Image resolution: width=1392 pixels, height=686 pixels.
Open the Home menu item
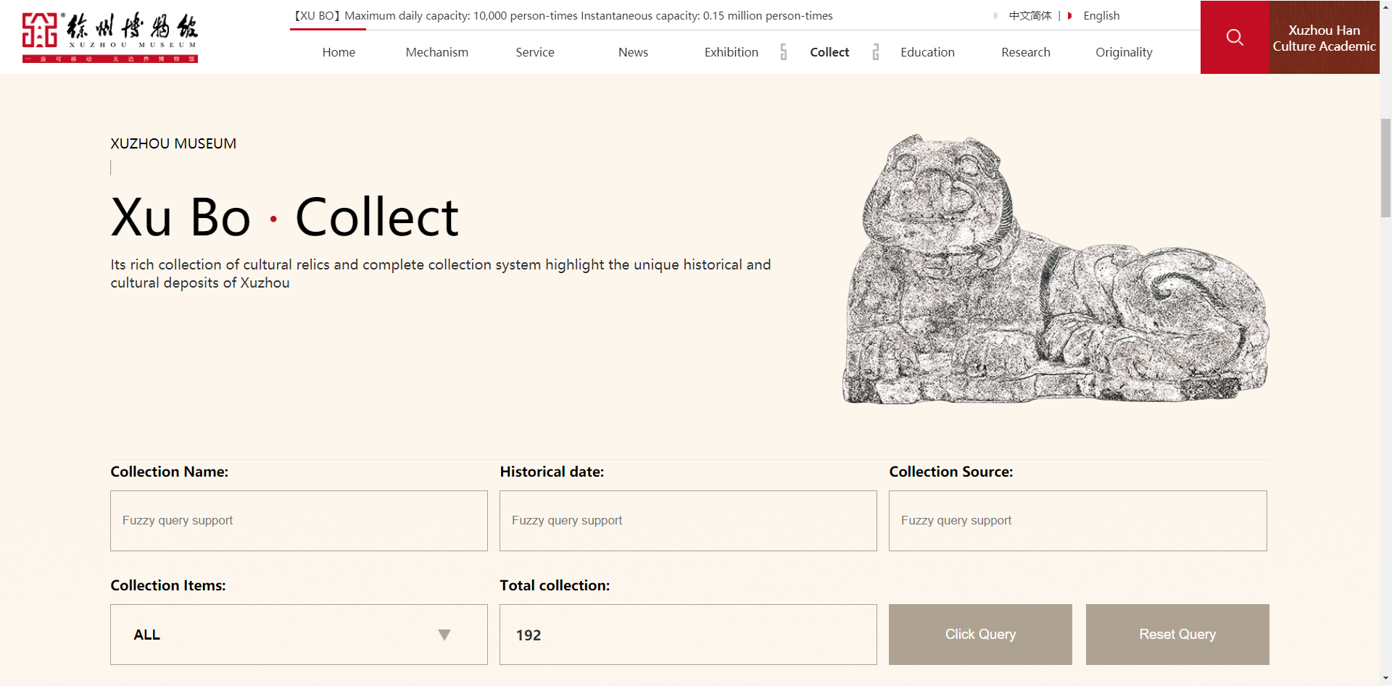[339, 52]
